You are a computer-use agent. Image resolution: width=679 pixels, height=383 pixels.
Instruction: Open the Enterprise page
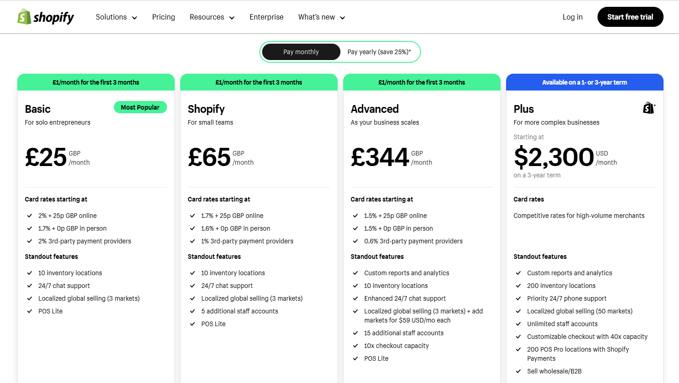266,17
